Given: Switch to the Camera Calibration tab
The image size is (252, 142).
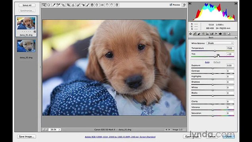Looking at the screenshot, I should tap(220, 34).
